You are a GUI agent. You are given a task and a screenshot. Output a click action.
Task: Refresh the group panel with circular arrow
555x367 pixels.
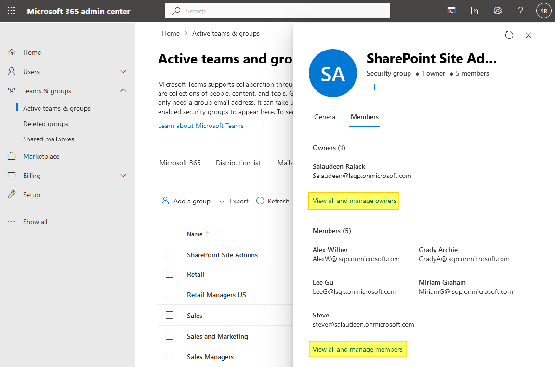[509, 35]
